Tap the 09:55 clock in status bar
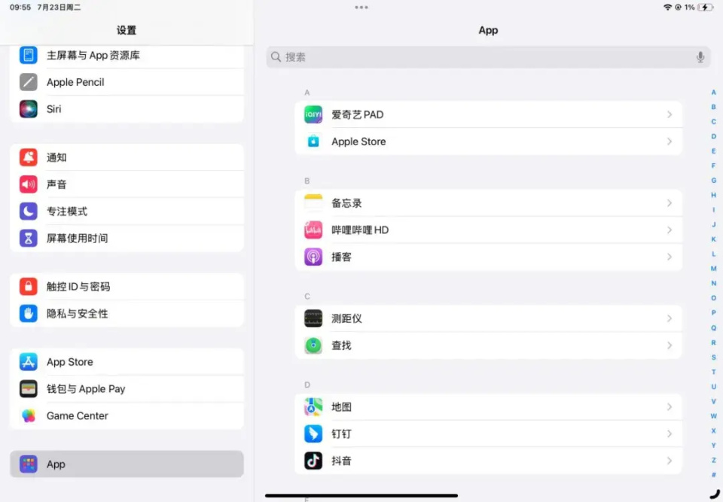 (20, 8)
